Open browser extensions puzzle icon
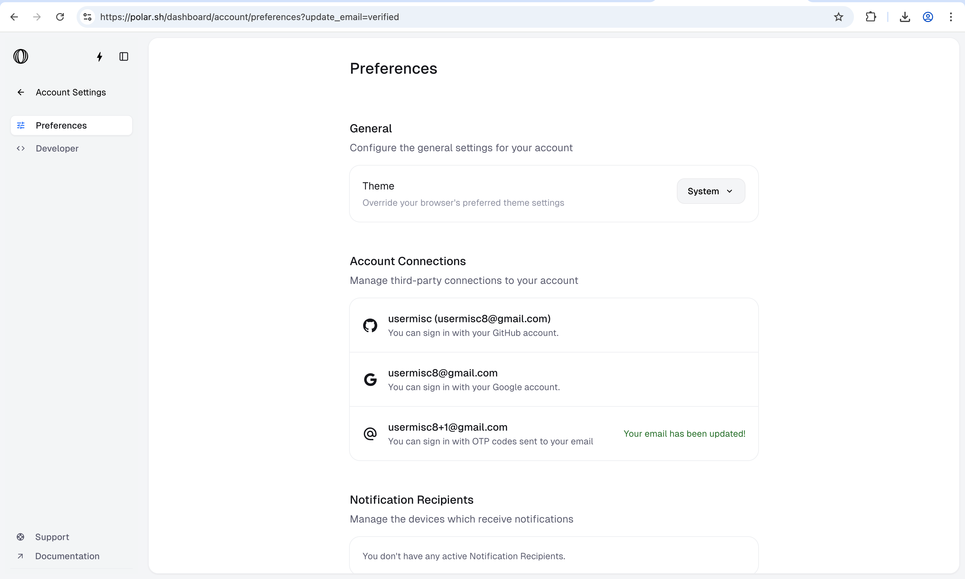 pos(871,17)
